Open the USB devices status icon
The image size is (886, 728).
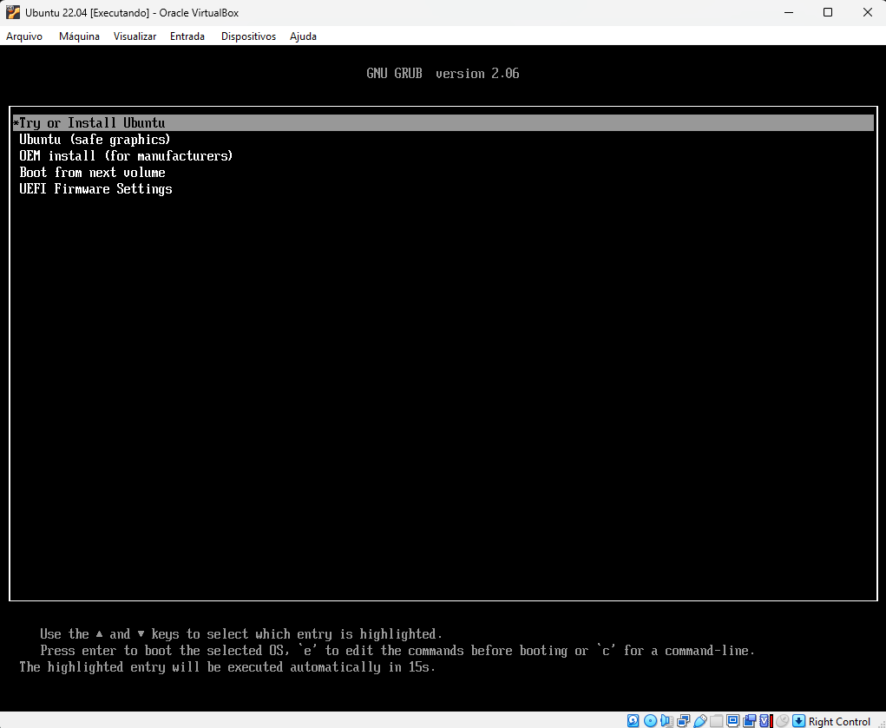pyautogui.click(x=699, y=721)
